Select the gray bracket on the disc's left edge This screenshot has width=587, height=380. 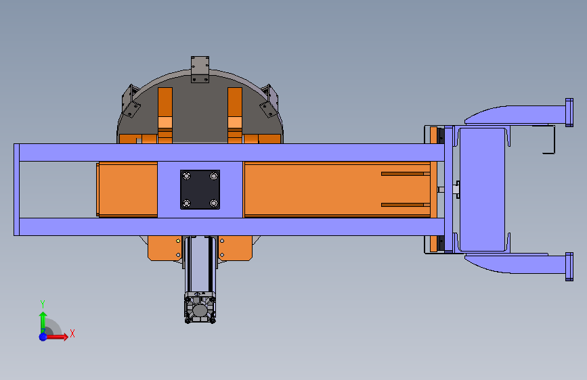tap(130, 101)
